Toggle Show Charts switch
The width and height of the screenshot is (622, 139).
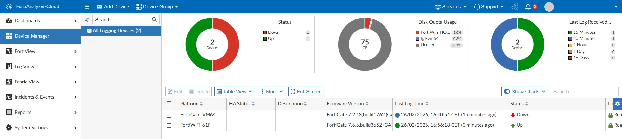(507, 92)
